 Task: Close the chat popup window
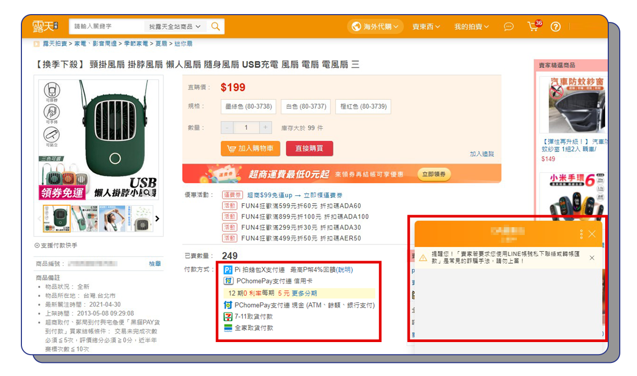(x=592, y=234)
